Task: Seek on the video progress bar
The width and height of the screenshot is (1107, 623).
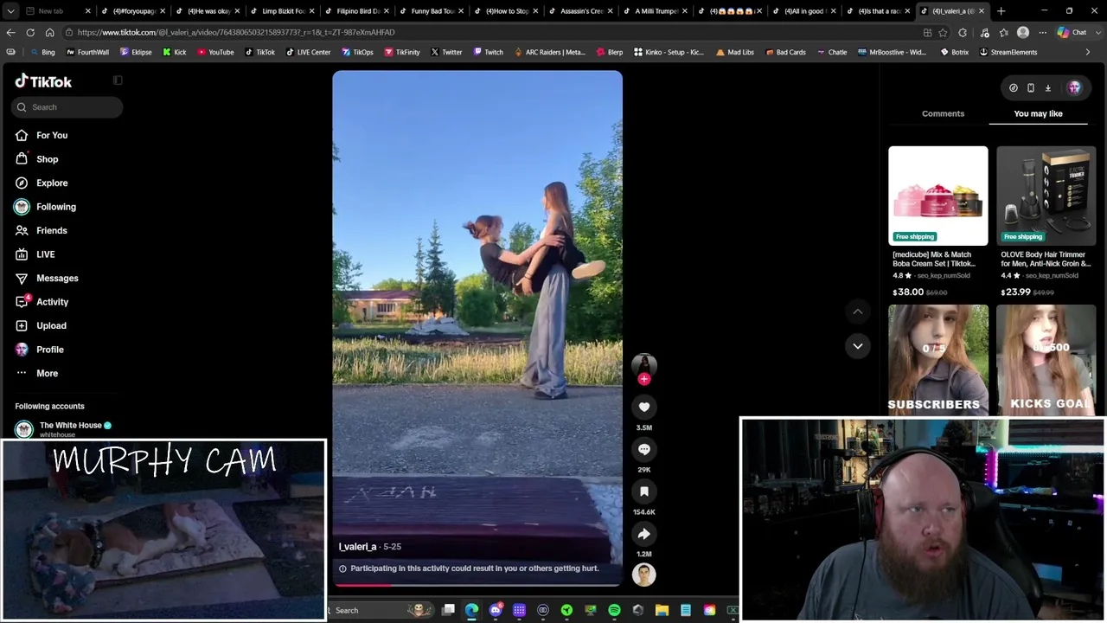Action: [477, 585]
